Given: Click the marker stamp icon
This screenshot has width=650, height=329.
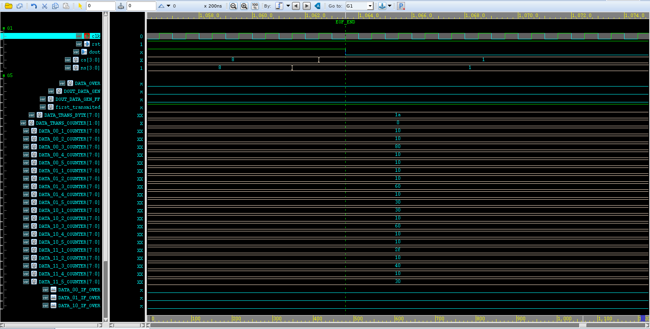Looking at the screenshot, I should (121, 6).
